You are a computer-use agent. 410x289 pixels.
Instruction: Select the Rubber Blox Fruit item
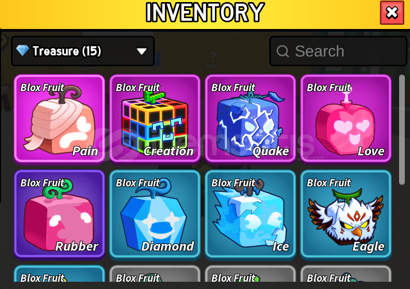point(59,214)
